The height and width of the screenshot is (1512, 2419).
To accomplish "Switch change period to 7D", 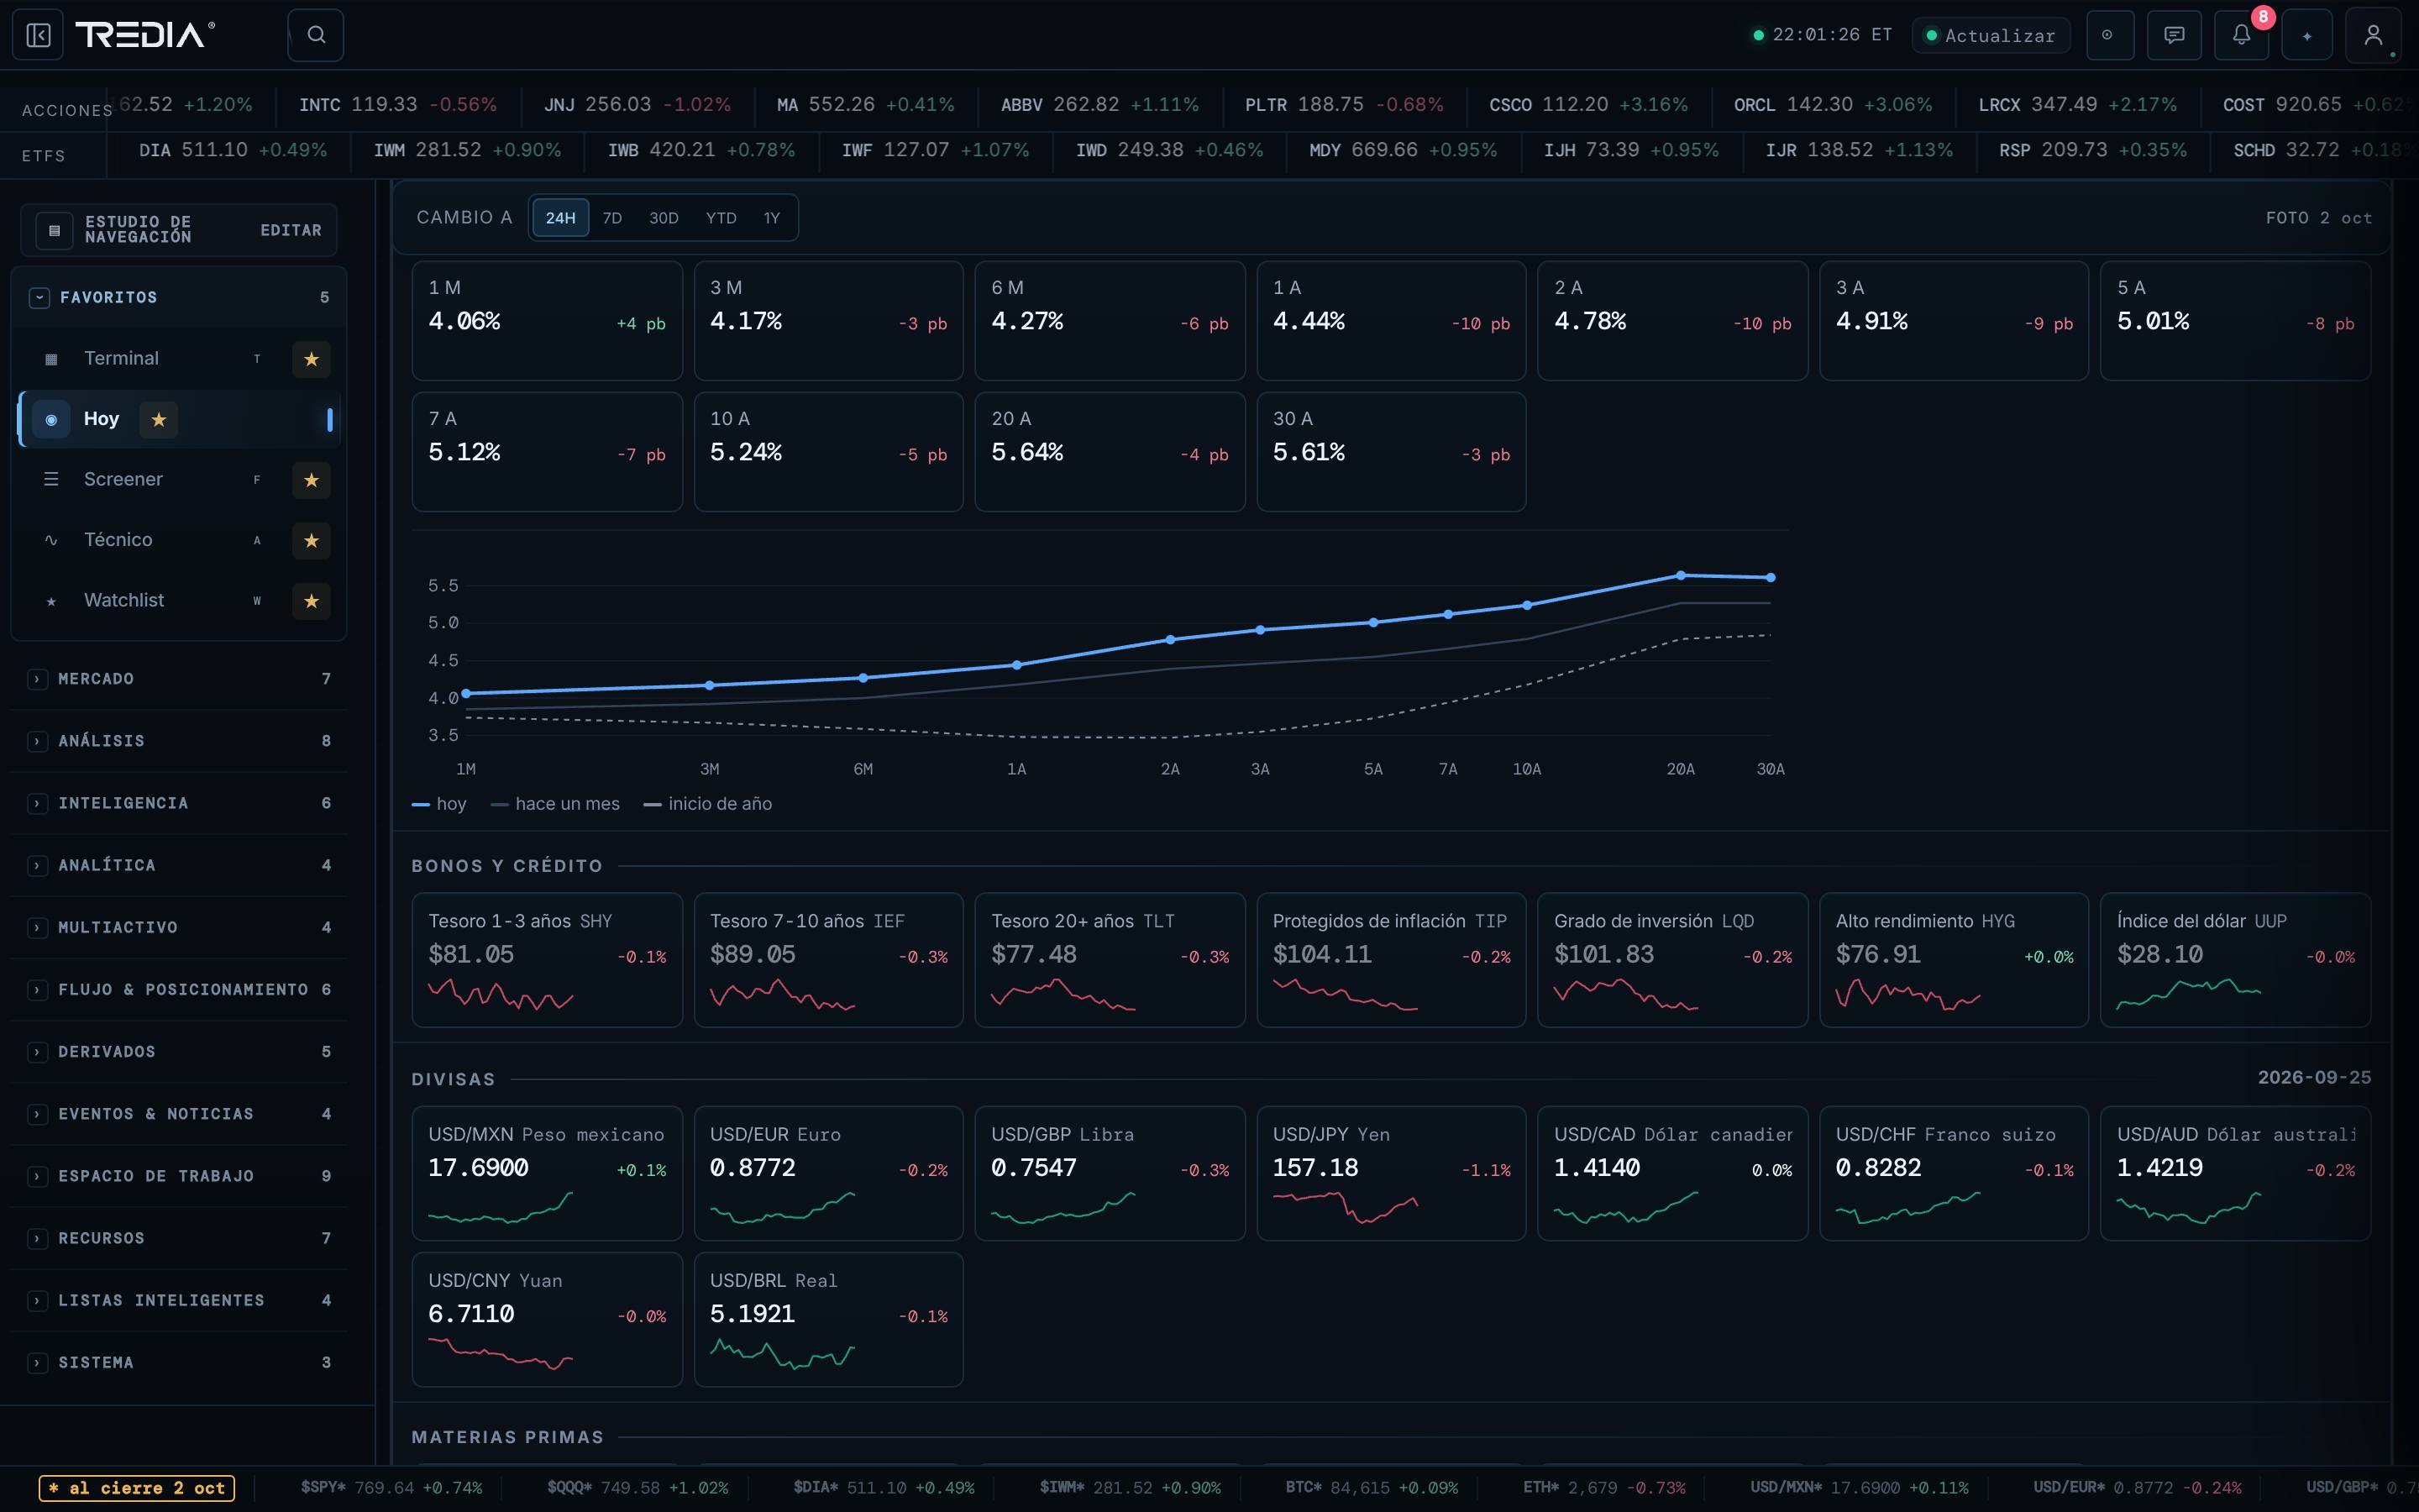I will click(x=613, y=218).
